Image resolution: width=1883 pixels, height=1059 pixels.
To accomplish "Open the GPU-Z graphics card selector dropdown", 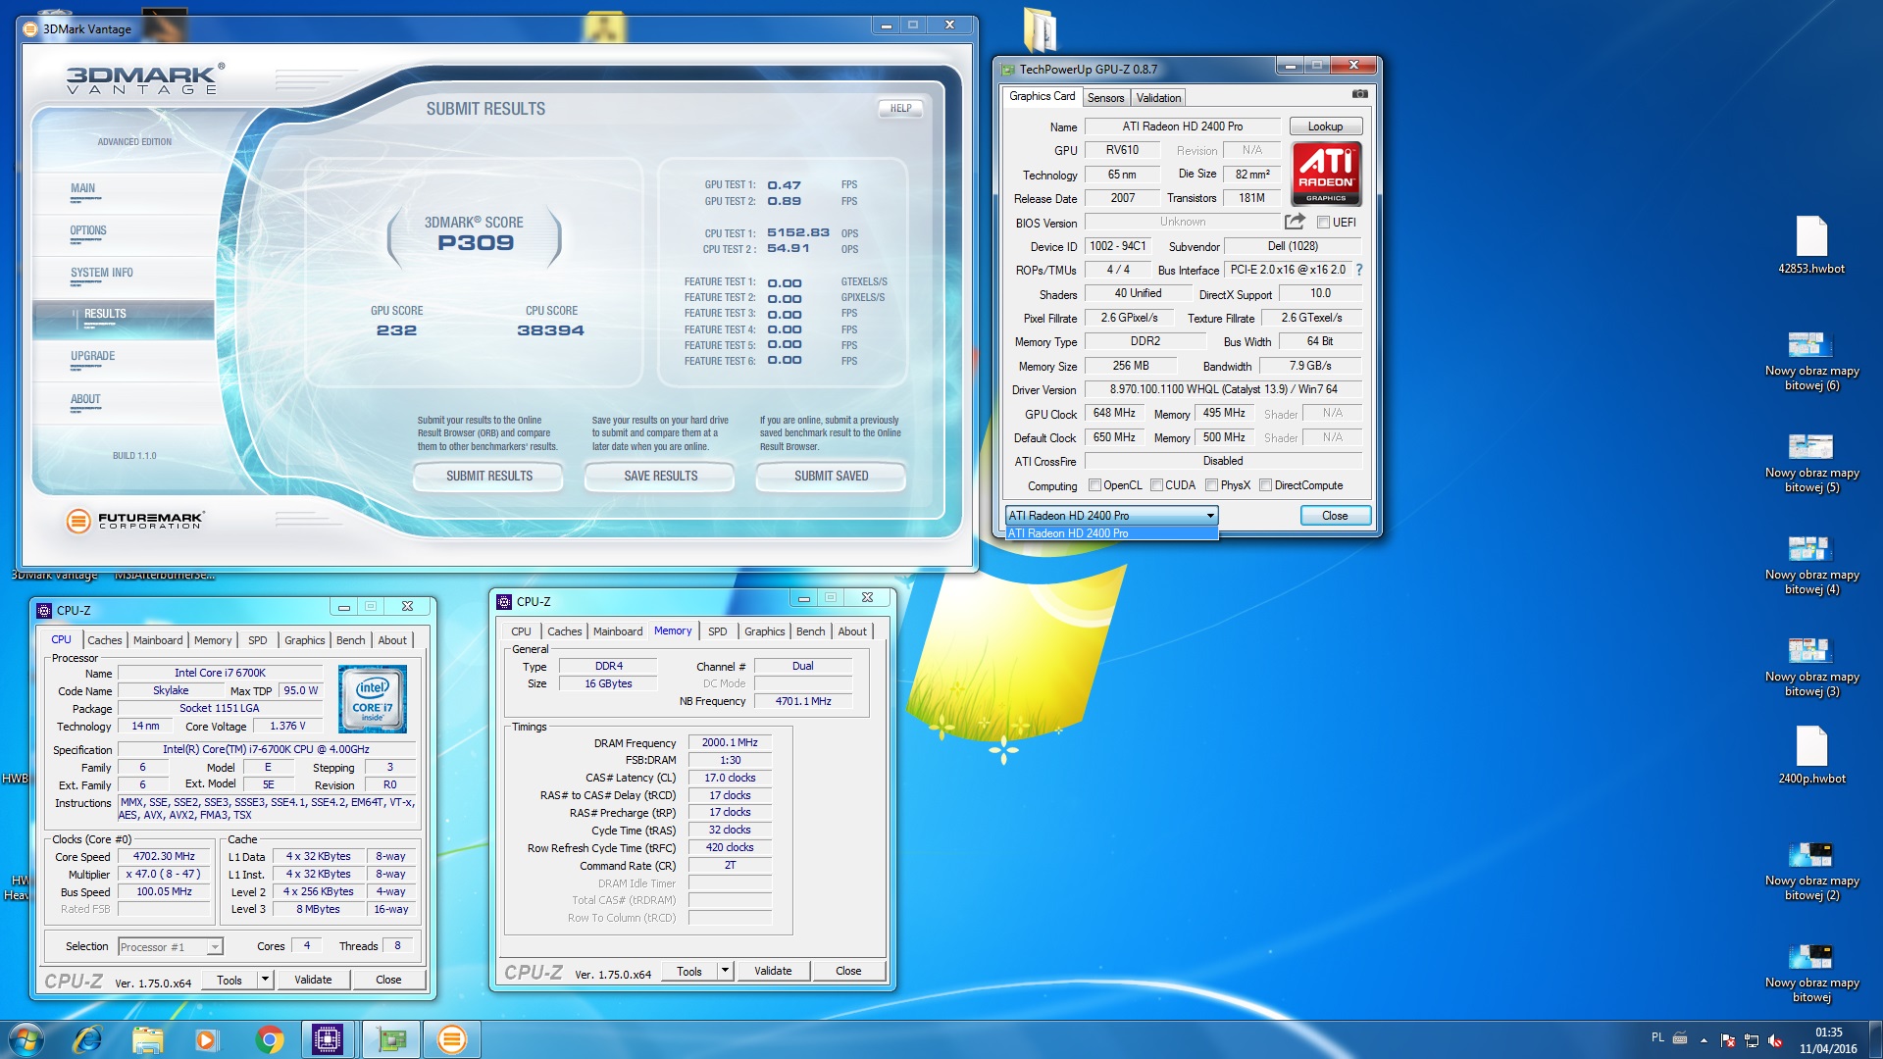I will pyautogui.click(x=1111, y=516).
